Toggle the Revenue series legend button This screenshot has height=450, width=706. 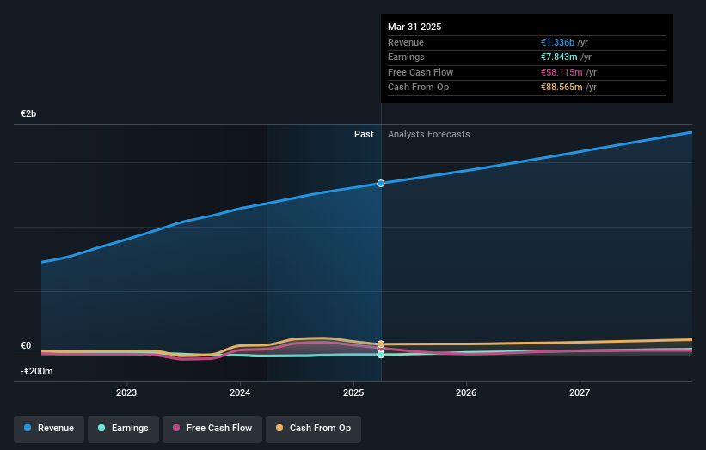click(x=49, y=429)
